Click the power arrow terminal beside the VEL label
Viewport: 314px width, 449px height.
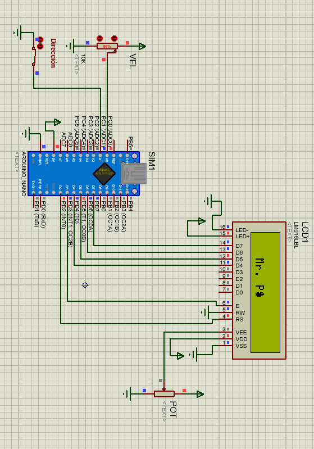click(142, 46)
